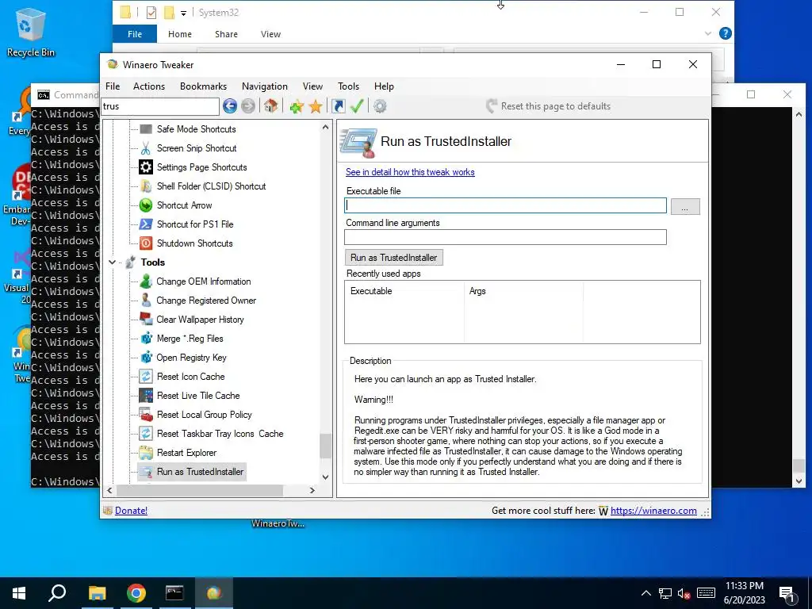Select the Reset Local Group Policy icon
This screenshot has width=812, height=609.
[x=146, y=414]
